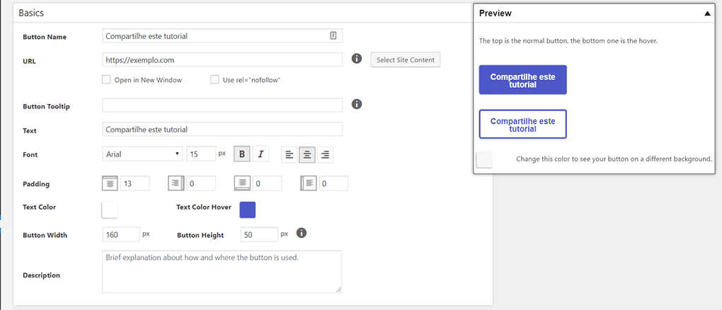Open the Text Color swatch picker

pos(110,209)
